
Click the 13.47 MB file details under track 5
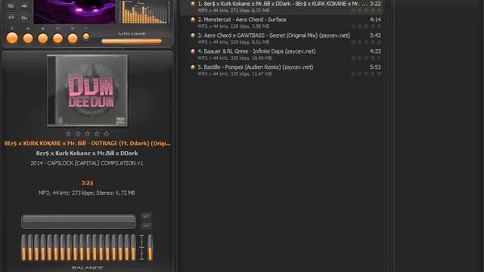click(x=234, y=74)
